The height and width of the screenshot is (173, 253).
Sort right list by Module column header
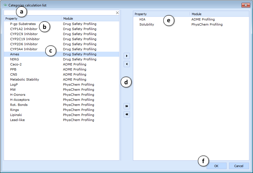pos(220,14)
